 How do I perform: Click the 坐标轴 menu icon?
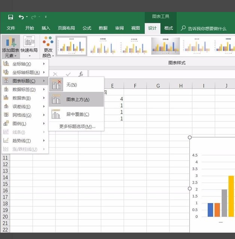[6, 64]
